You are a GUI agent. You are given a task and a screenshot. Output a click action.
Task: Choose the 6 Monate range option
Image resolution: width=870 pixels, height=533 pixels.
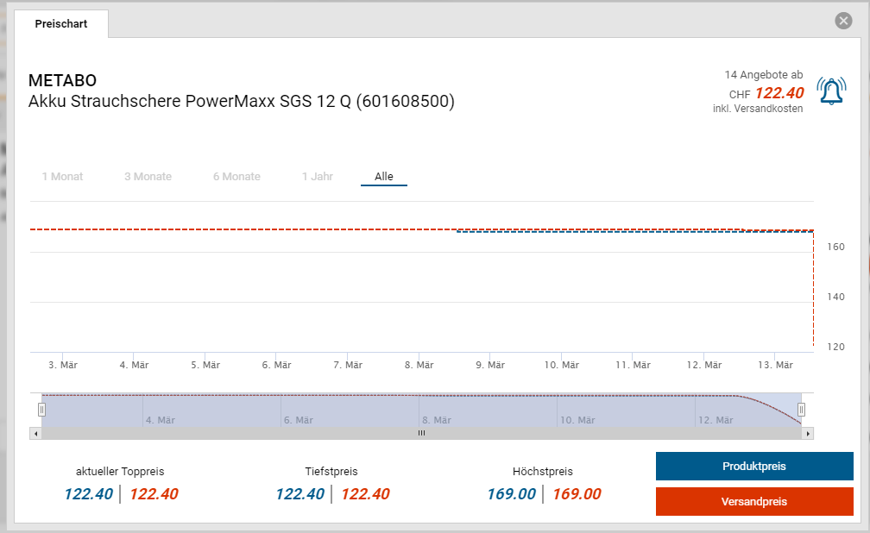pos(236,177)
